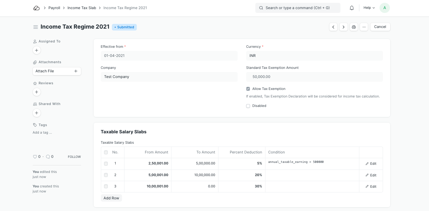Screen dimensions: 429x211
Task: Open the notifications bell
Action: tap(352, 8)
